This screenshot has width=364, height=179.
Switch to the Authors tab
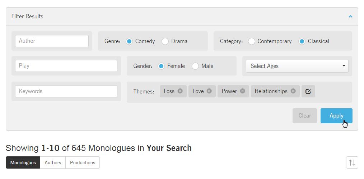point(53,162)
